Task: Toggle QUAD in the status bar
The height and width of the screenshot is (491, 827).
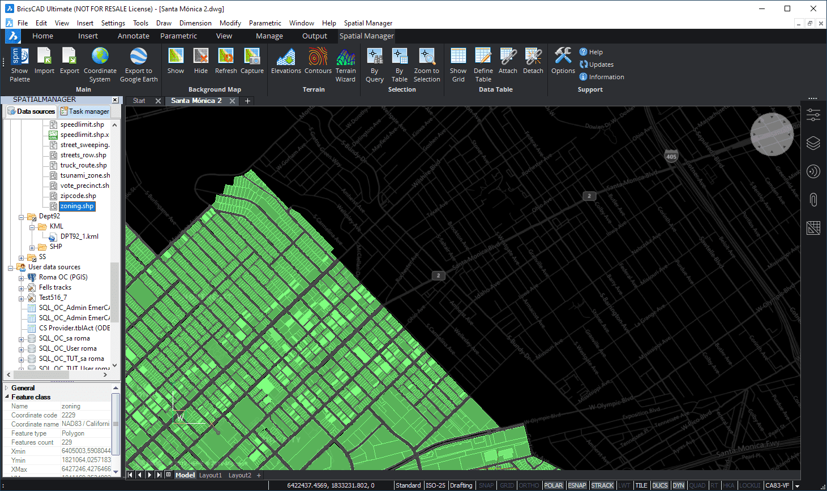Action: click(697, 485)
